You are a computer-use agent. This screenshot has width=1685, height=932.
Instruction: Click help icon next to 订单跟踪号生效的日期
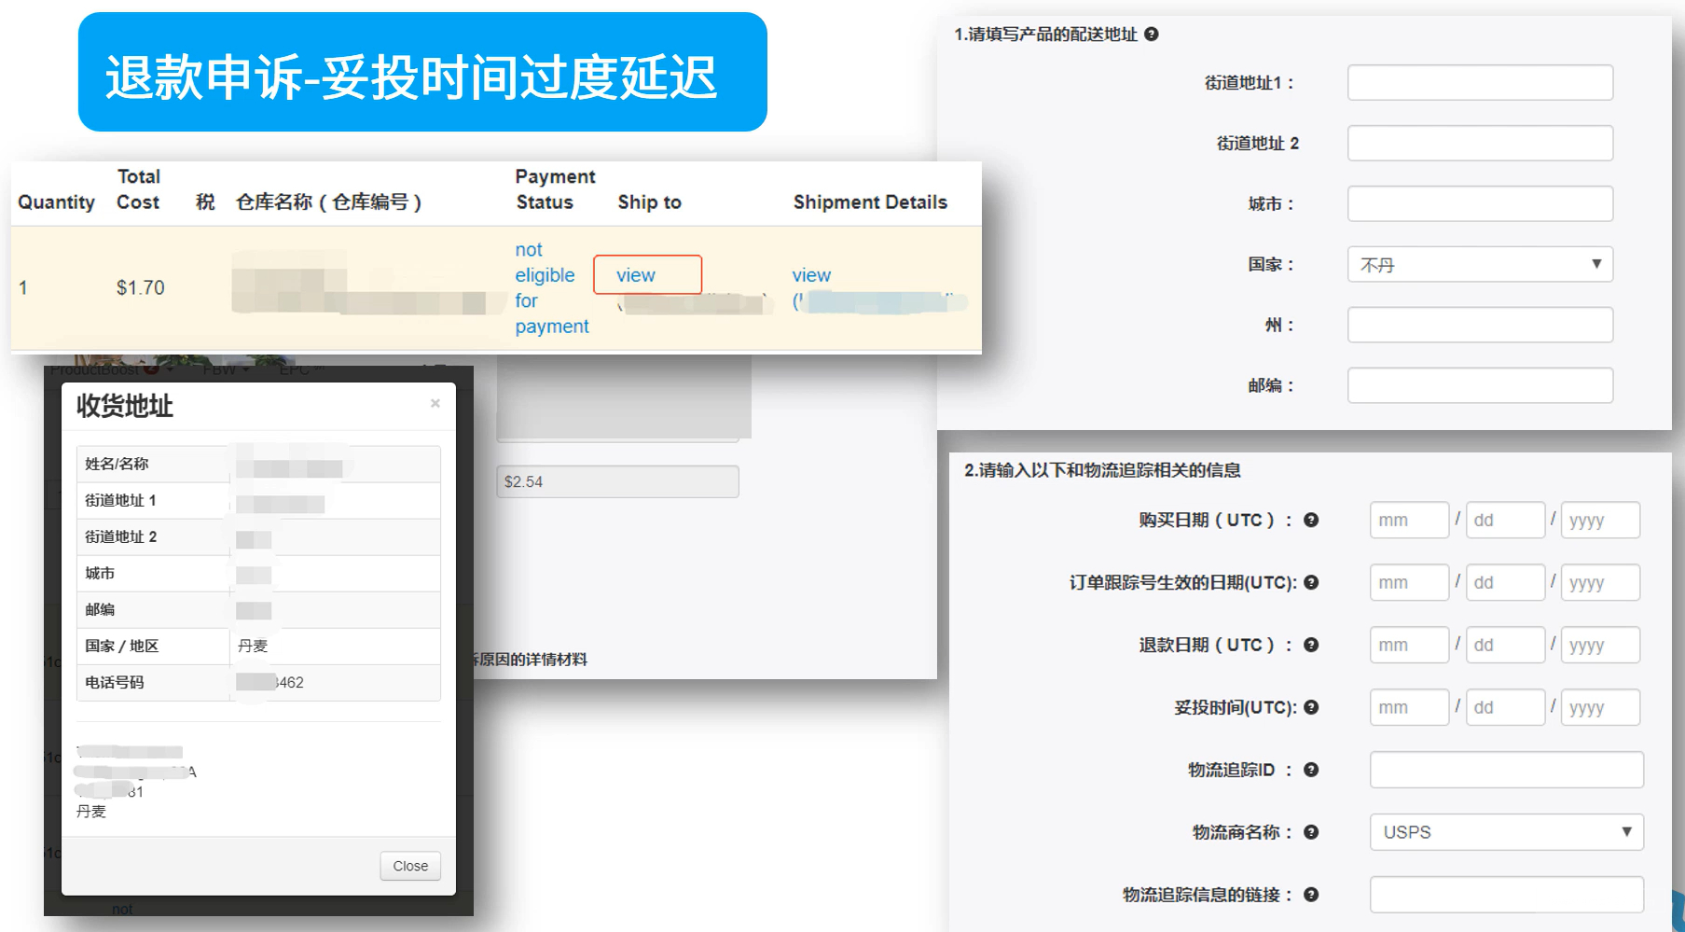1311,583
